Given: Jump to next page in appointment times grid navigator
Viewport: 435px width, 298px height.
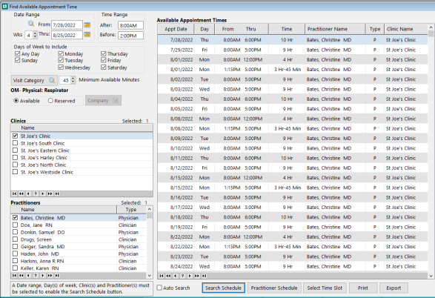Looking at the screenshot, I should coord(197,276).
